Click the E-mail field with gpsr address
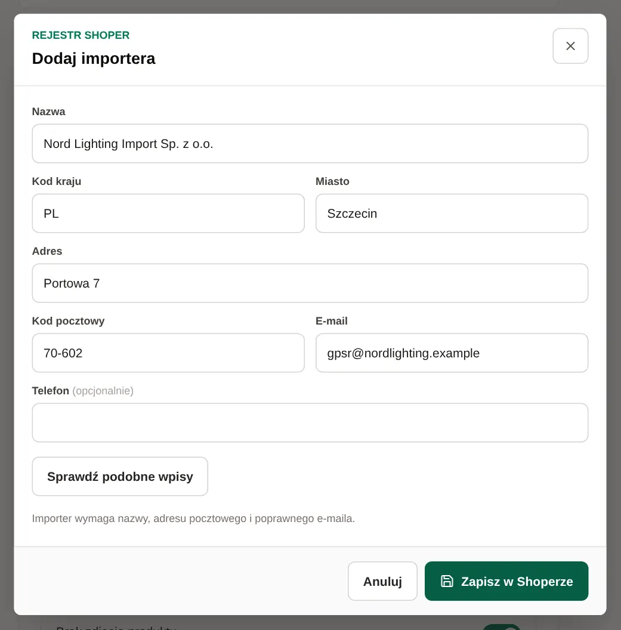The width and height of the screenshot is (621, 630). (x=452, y=353)
